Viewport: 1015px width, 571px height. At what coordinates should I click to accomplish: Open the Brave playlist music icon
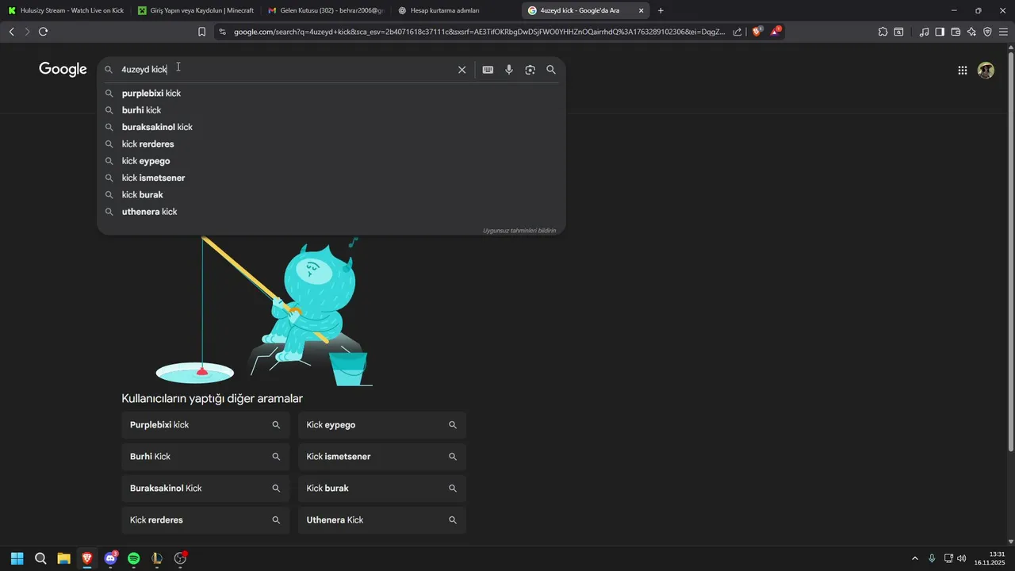pos(924,32)
